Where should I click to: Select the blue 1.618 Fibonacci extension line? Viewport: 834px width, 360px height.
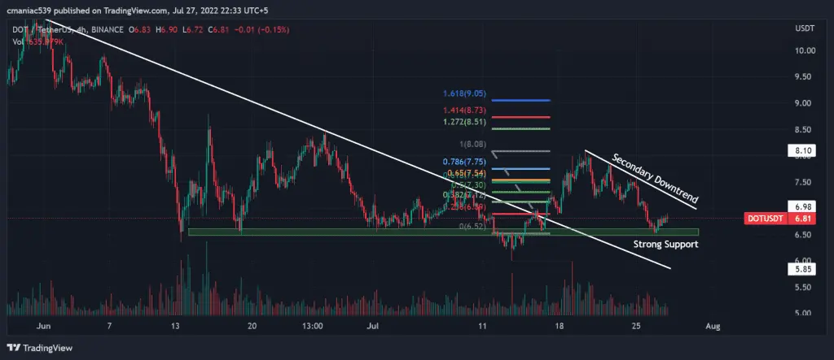click(x=521, y=100)
